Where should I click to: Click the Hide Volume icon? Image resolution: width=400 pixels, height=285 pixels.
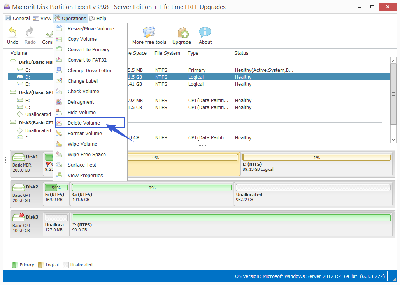pos(59,112)
